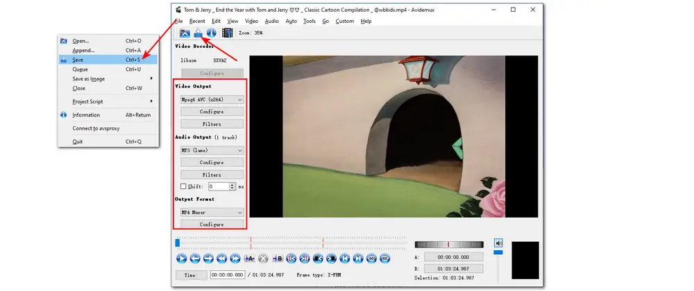Viewport: 694px width, 291px height.
Task: Click Configure under Audio Output
Action: tap(212, 163)
